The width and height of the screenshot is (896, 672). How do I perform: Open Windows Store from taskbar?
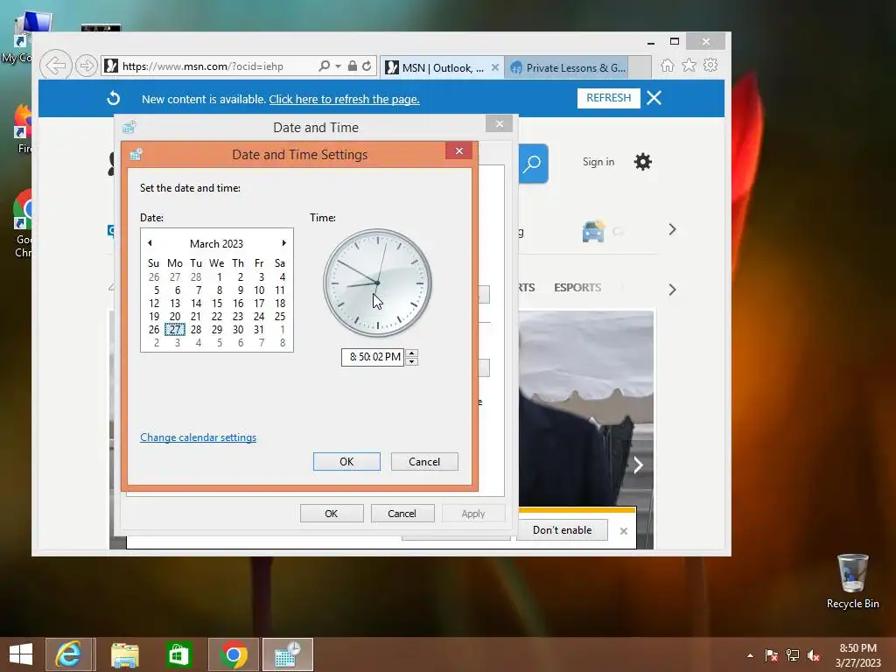tap(178, 654)
